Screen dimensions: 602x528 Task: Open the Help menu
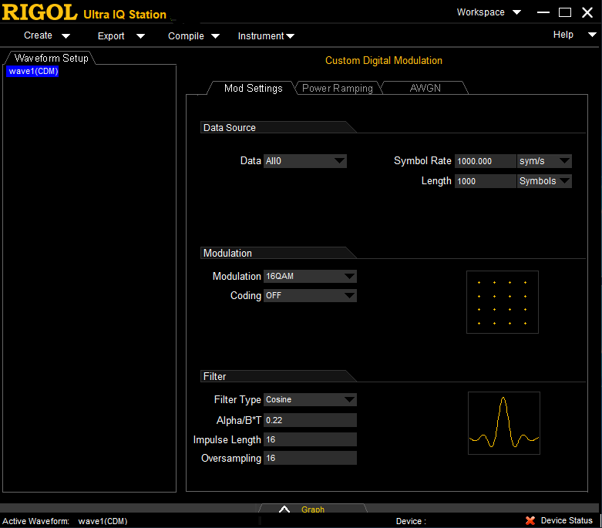[x=574, y=35]
